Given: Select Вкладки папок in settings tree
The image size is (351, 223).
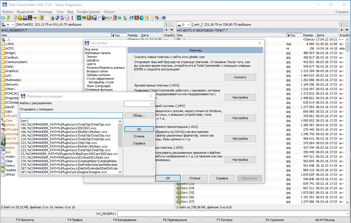Looking at the screenshot, I should click(98, 71).
